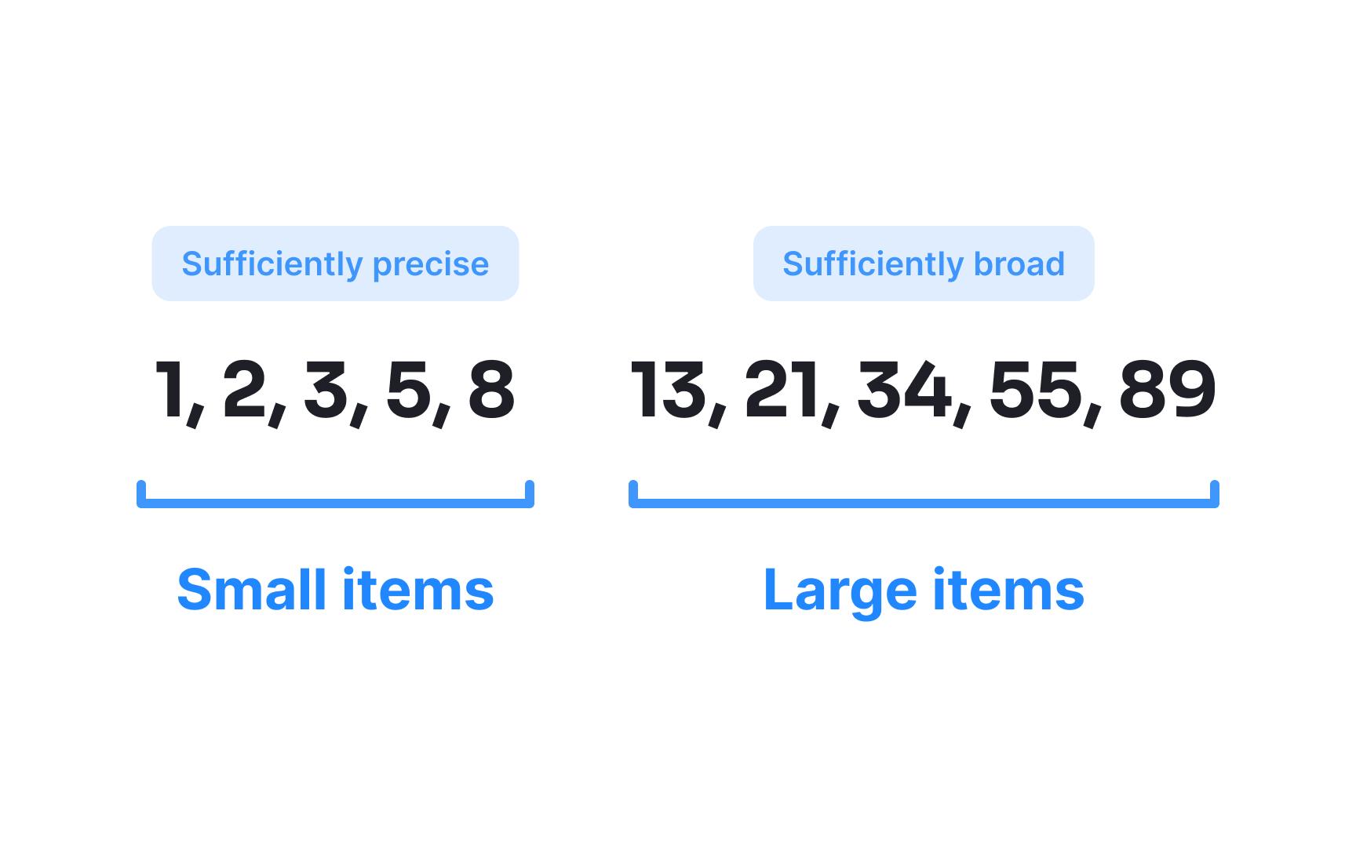Screen dimensions: 1356x847
Task: Choose the number 55
Action: tap(1035, 389)
